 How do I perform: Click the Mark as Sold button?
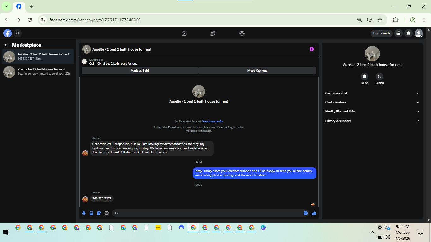pyautogui.click(x=140, y=71)
